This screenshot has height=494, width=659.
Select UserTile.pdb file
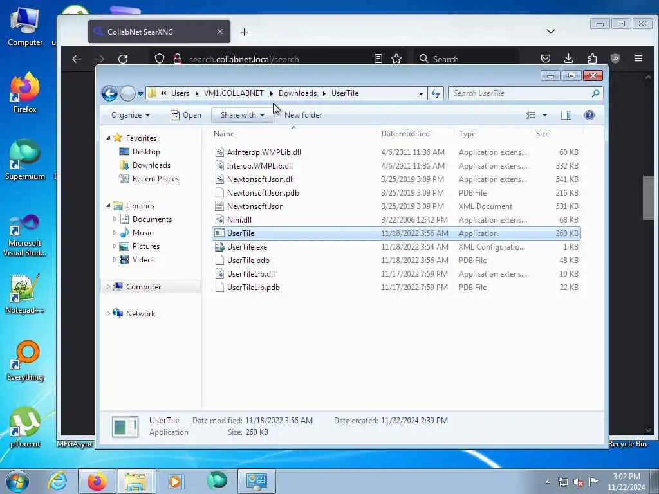396,261
